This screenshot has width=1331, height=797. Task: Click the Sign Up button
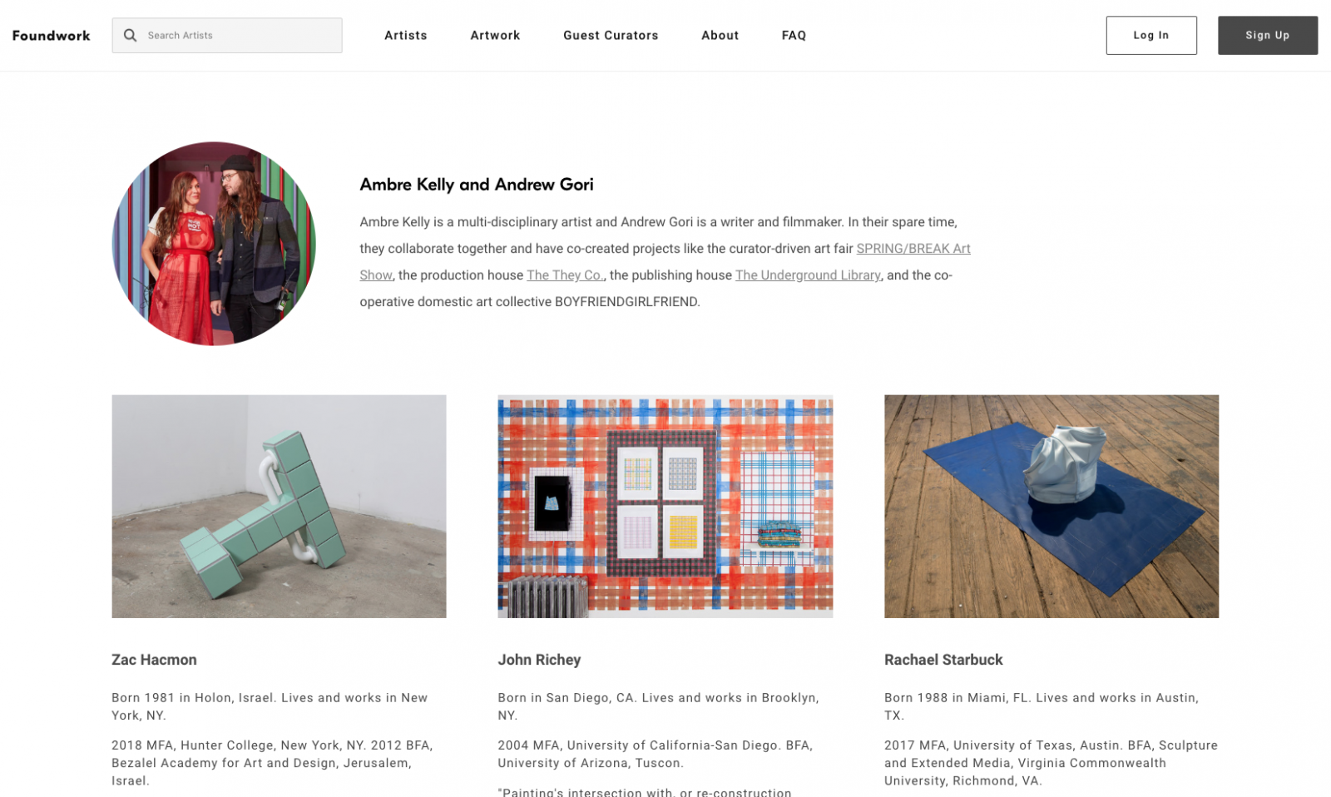tap(1268, 35)
